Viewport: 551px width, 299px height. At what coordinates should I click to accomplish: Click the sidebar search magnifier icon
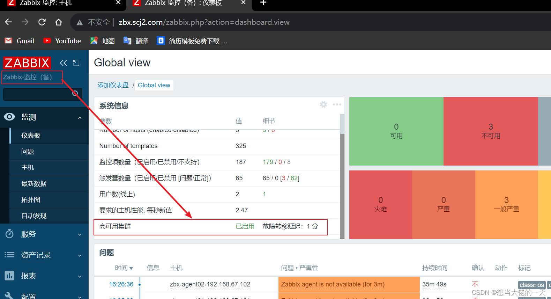click(75, 93)
